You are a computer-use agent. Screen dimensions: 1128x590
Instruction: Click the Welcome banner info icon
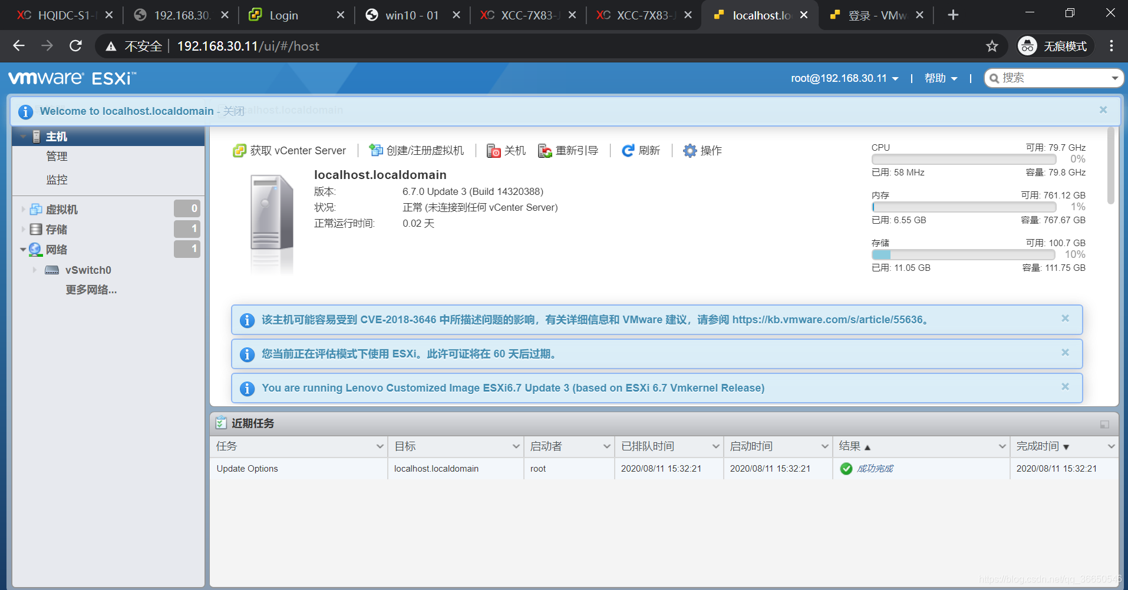25,111
